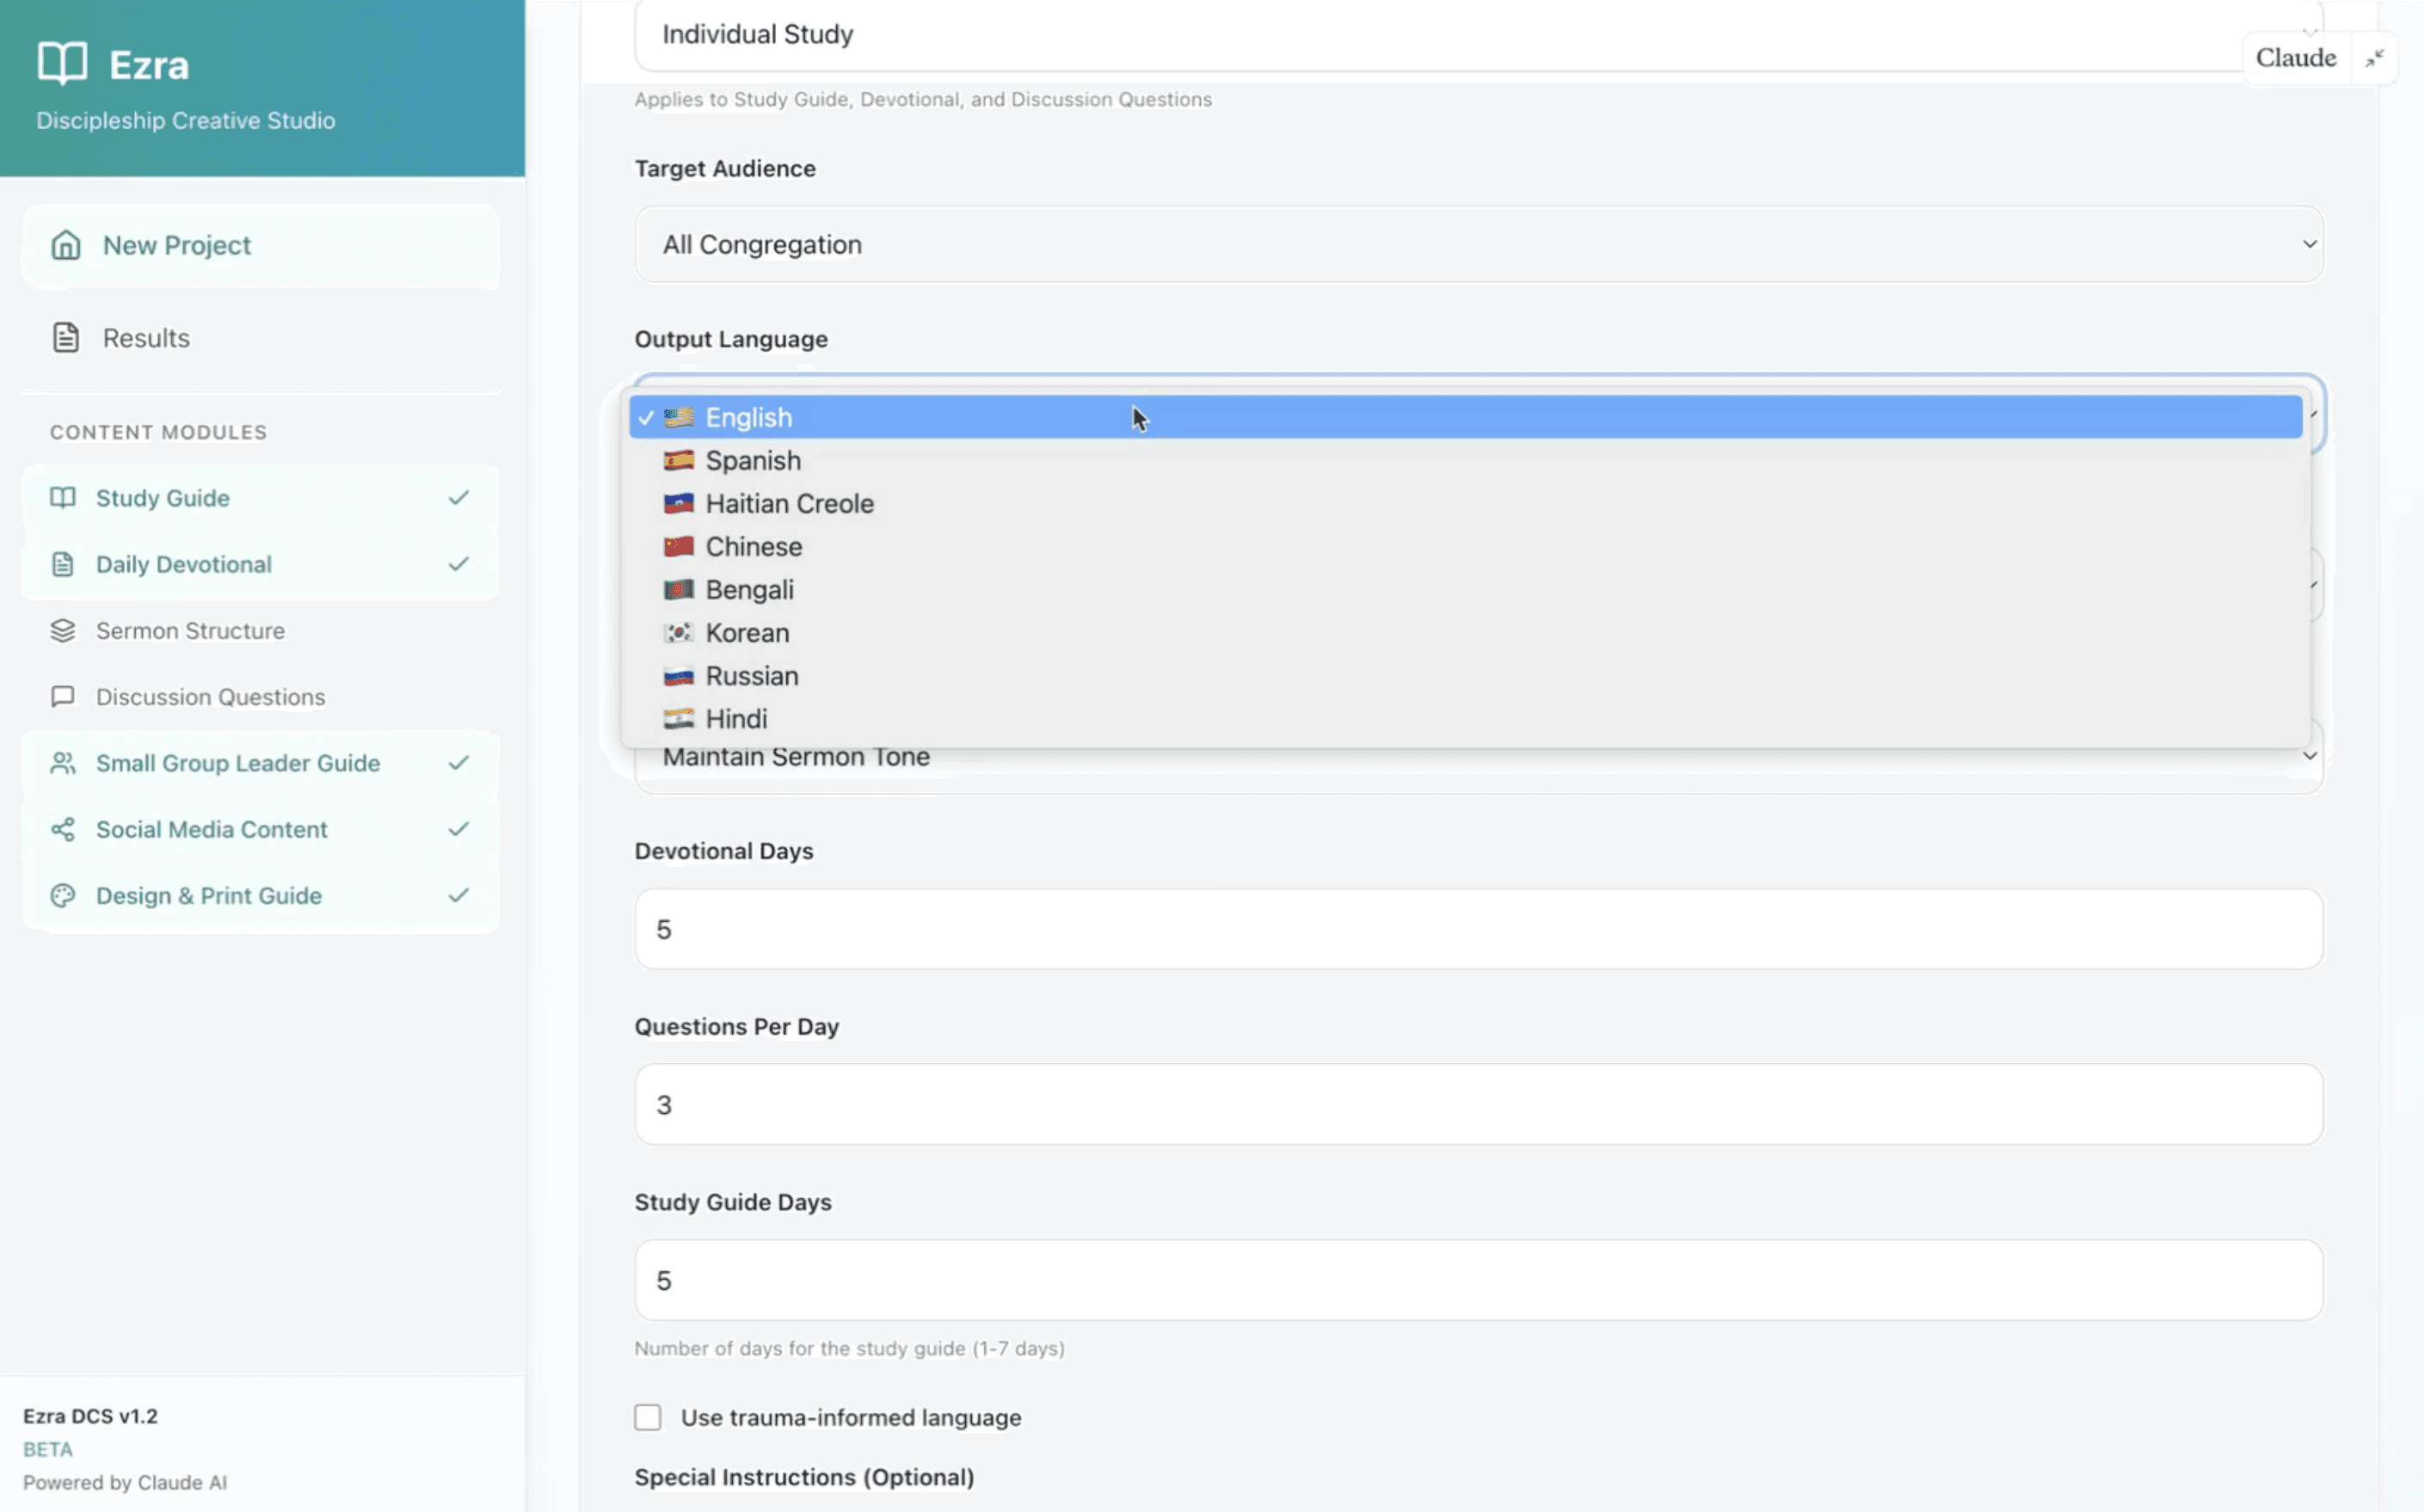Enable the trauma-informed language checkbox
This screenshot has height=1512, width=2424.
[x=648, y=1417]
